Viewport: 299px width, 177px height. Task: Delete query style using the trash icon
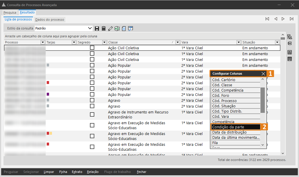(104, 29)
